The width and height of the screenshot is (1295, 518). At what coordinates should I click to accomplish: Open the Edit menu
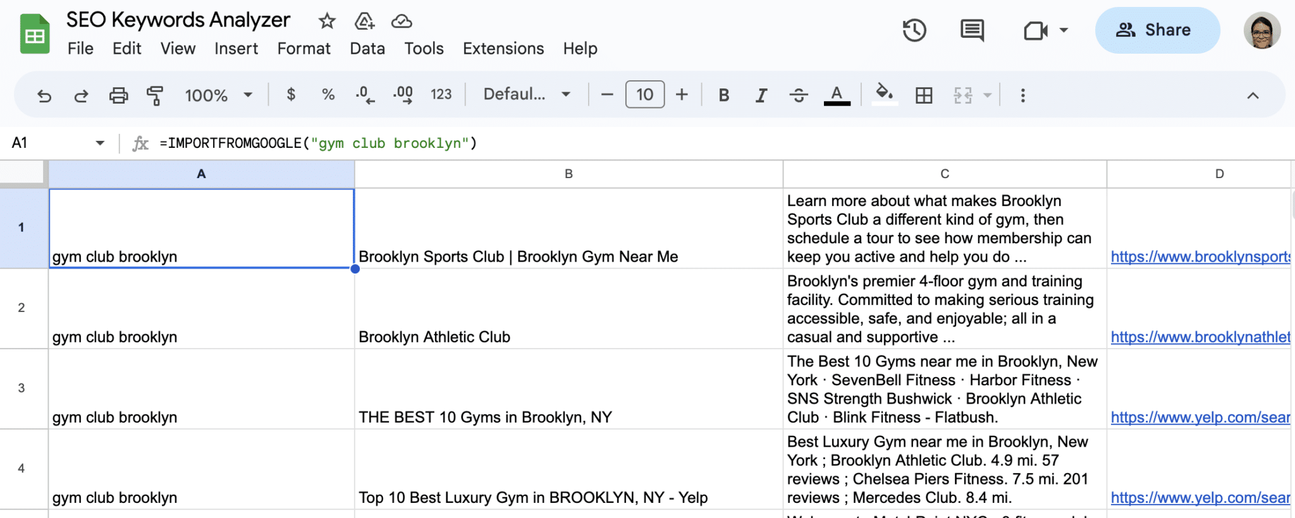[x=126, y=49]
